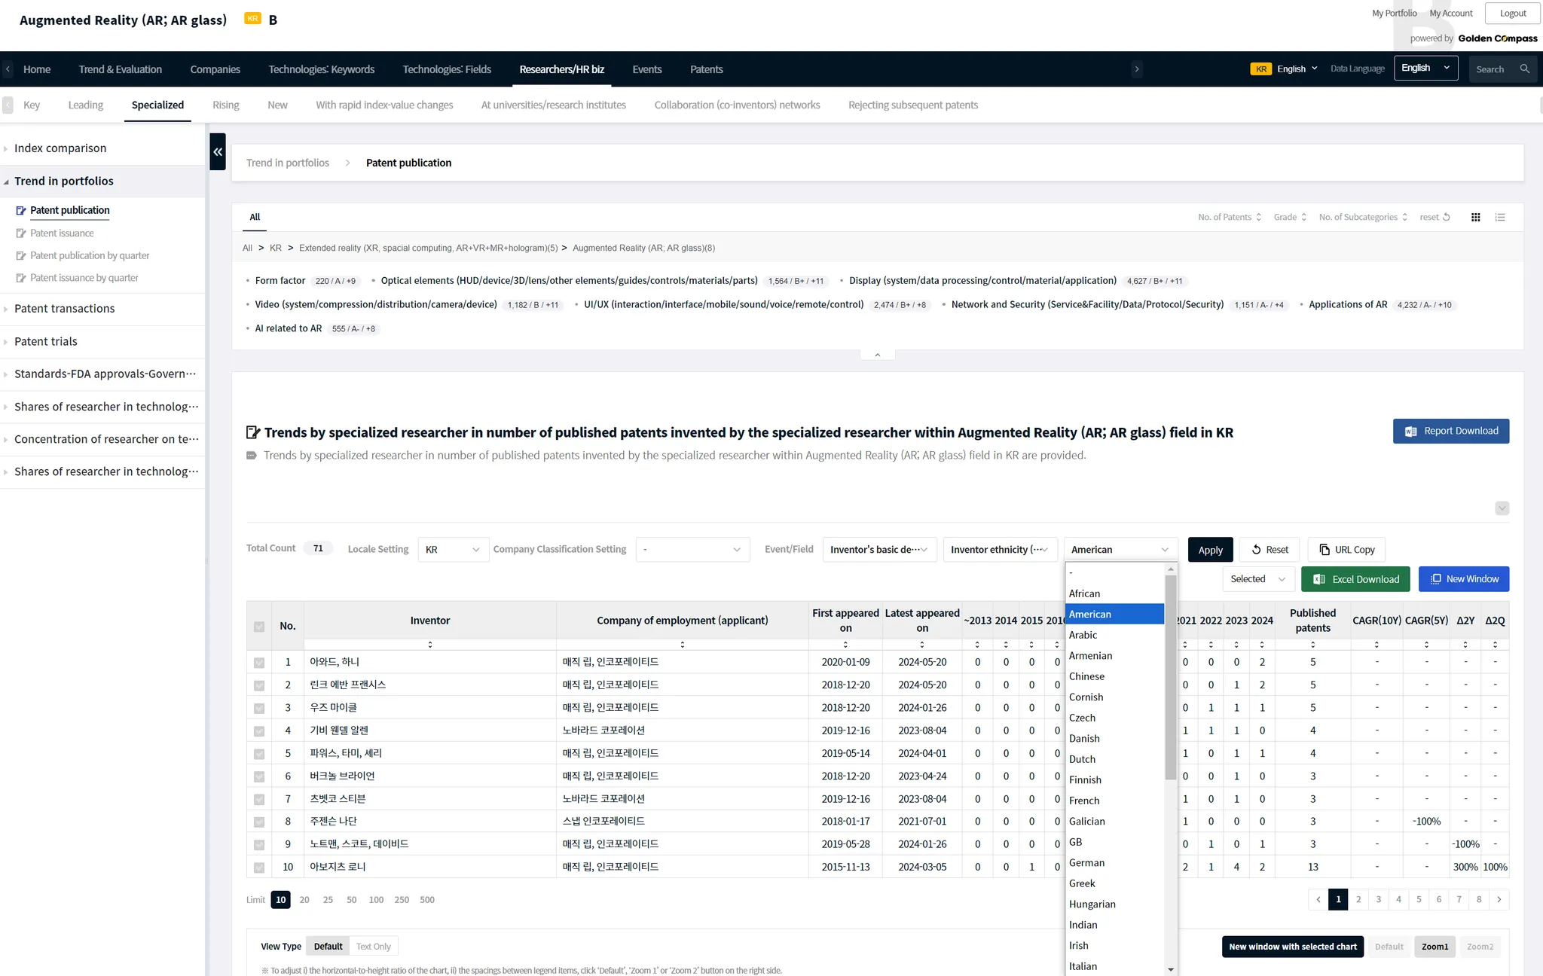Click the search magnifier icon
This screenshot has height=976, width=1543.
click(1524, 69)
